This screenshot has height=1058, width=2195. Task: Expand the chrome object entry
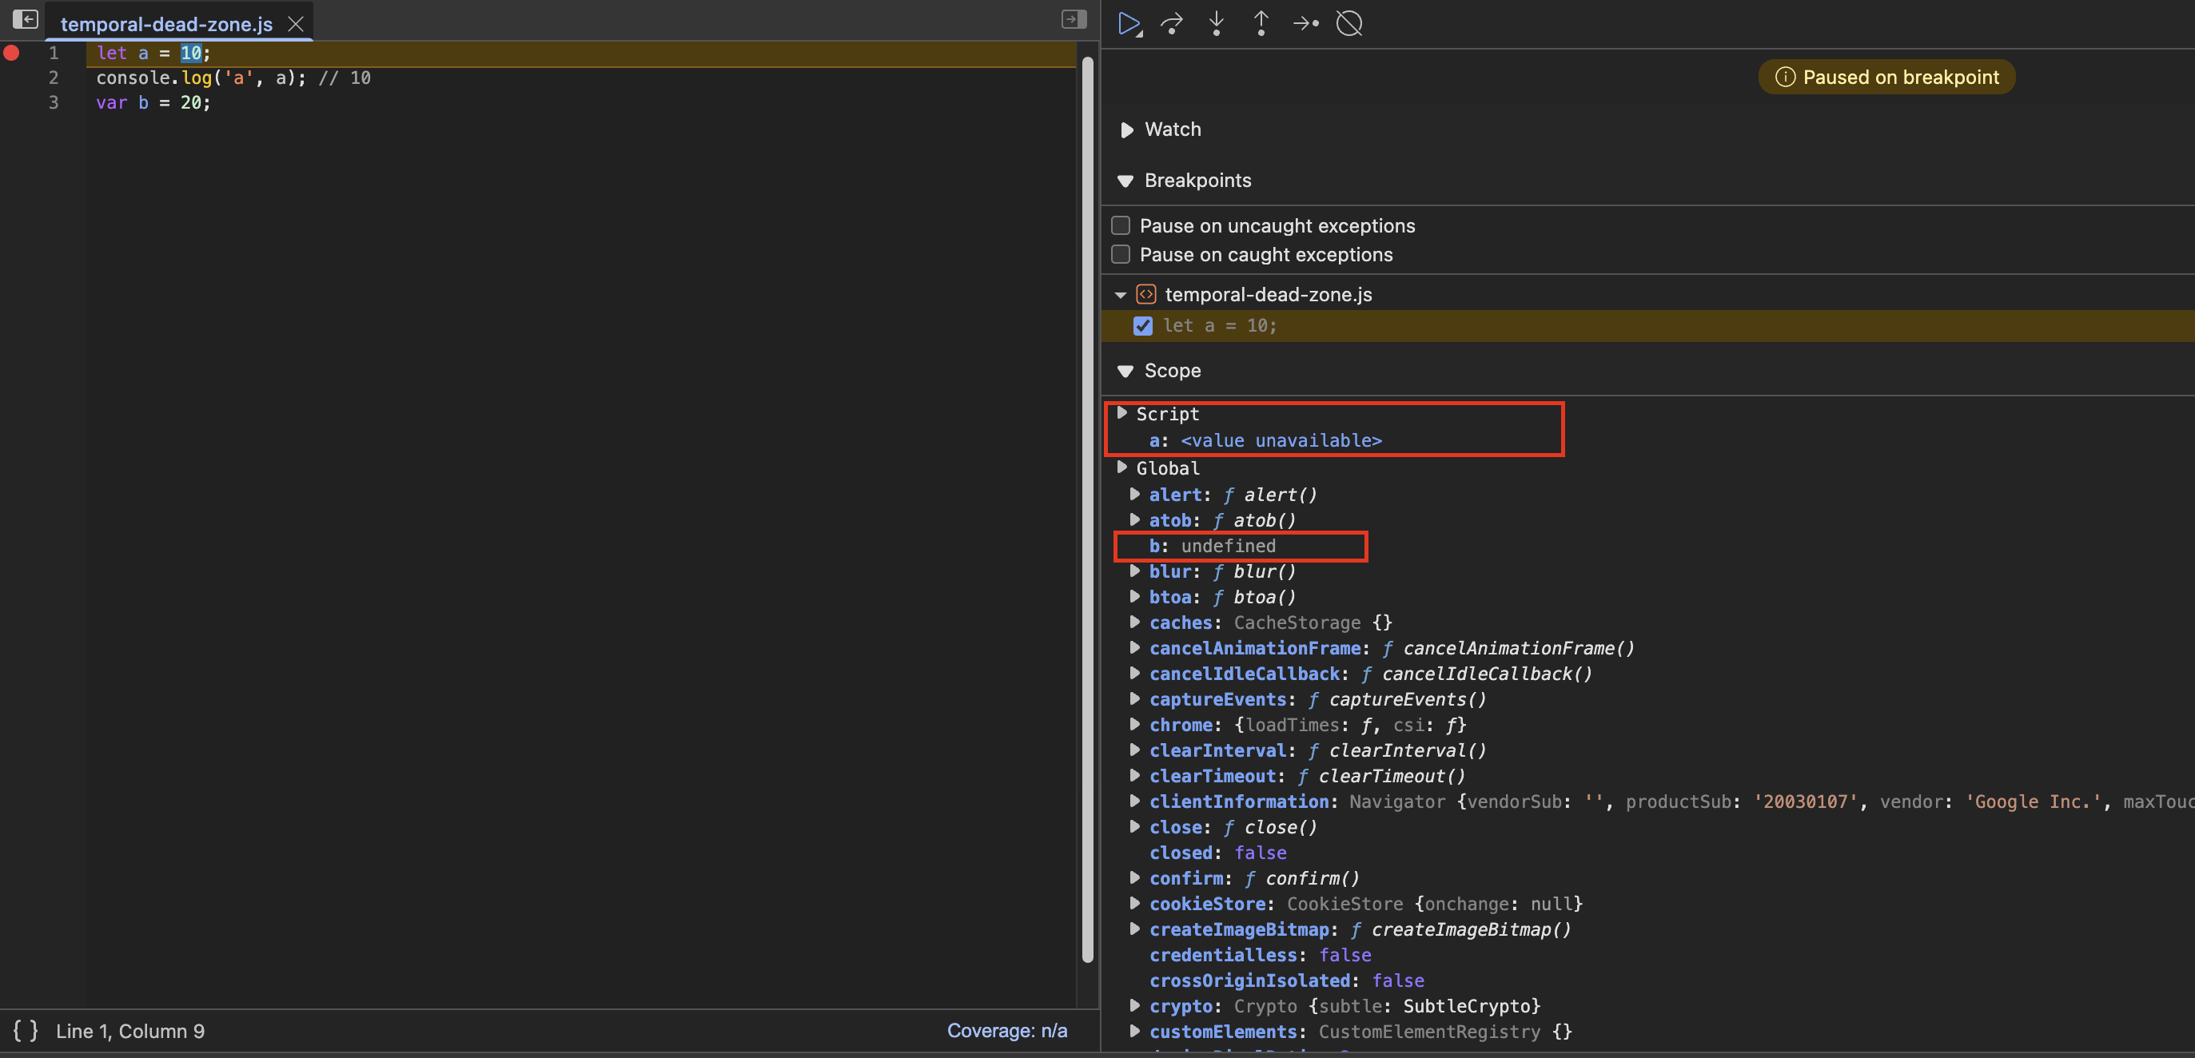click(1135, 723)
